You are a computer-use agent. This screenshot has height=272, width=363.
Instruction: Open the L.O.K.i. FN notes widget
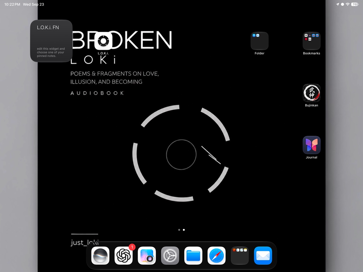tap(51, 41)
